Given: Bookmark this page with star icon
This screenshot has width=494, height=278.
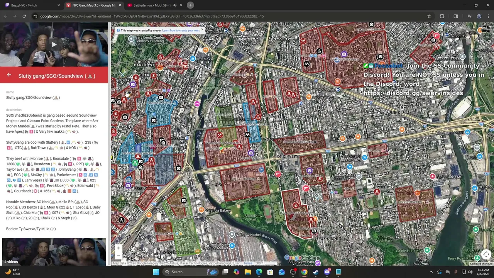Looking at the screenshot, I should 429,16.
